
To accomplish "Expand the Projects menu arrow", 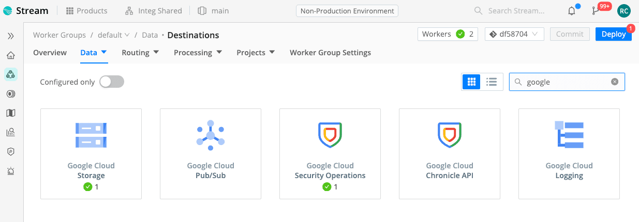I will point(272,52).
